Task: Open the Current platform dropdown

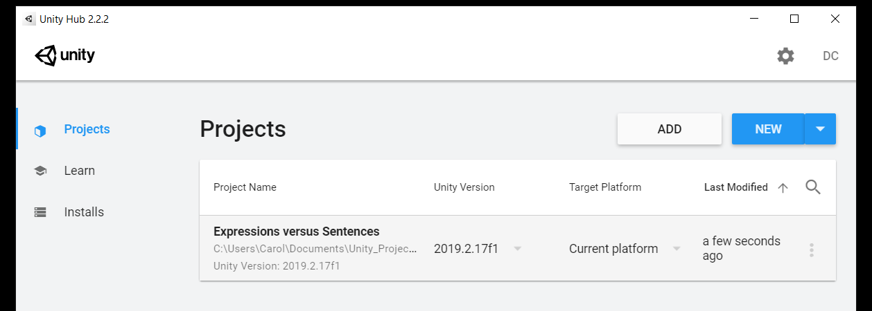Action: [625, 249]
